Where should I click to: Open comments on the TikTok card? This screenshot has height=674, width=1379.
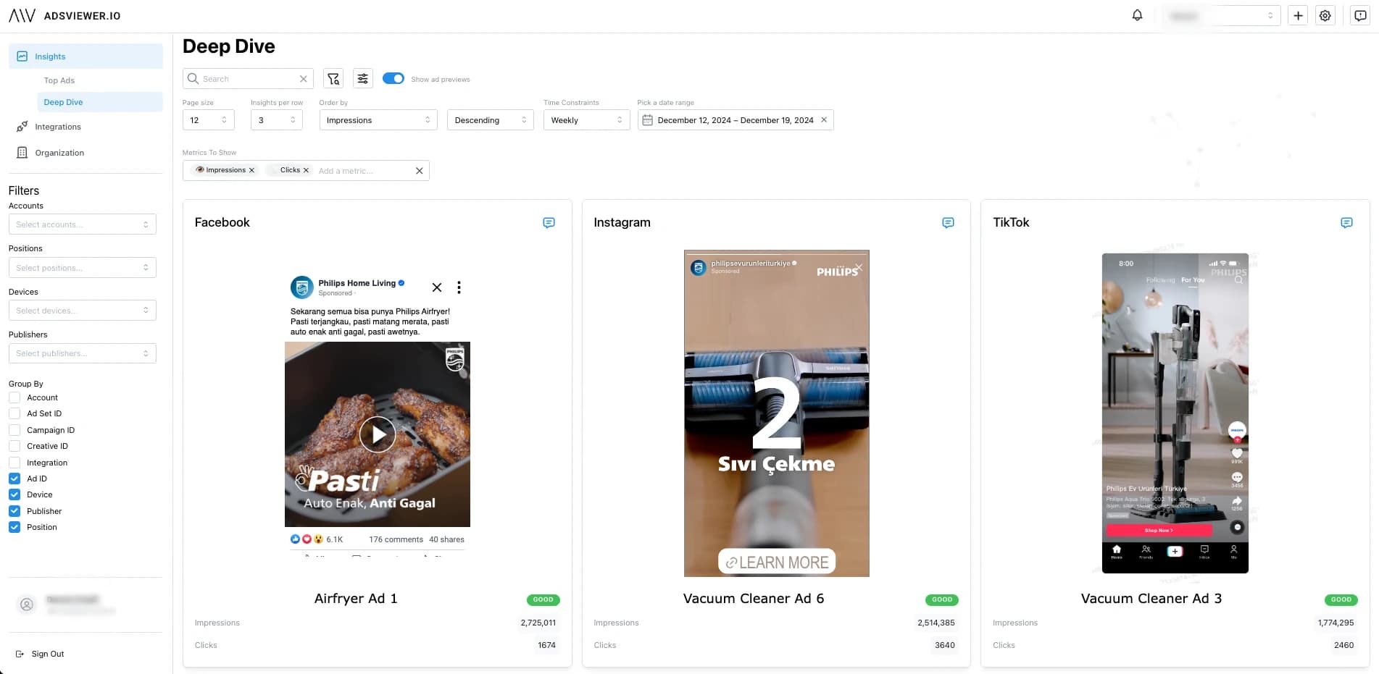[x=1346, y=223]
